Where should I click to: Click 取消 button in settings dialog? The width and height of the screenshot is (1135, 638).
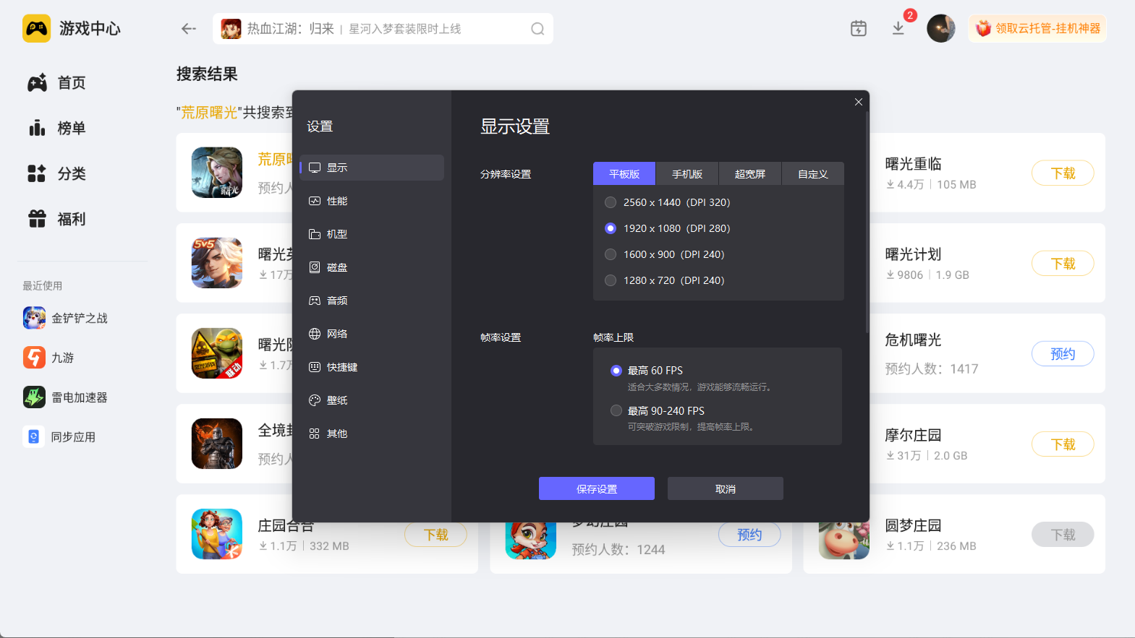[x=726, y=488]
